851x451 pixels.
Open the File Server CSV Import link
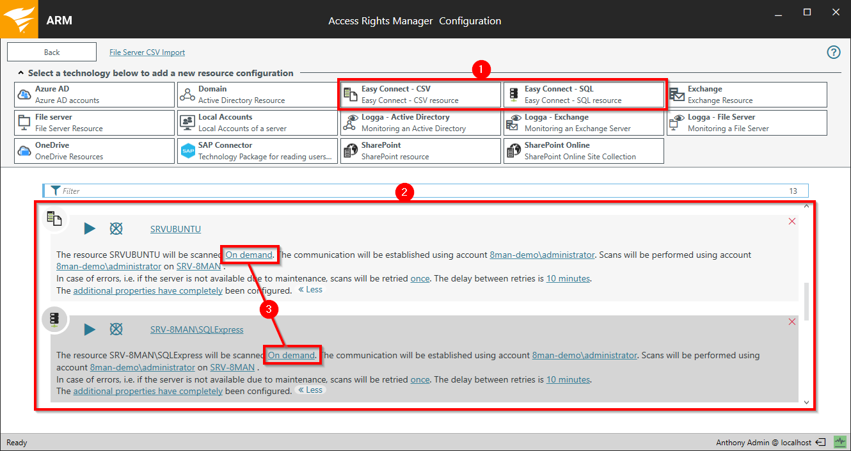point(147,52)
